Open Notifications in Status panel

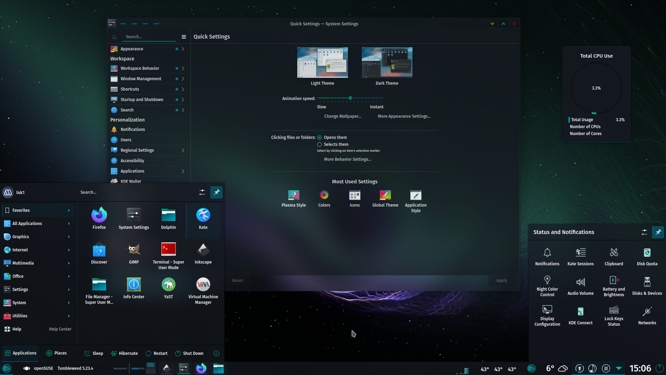[547, 257]
